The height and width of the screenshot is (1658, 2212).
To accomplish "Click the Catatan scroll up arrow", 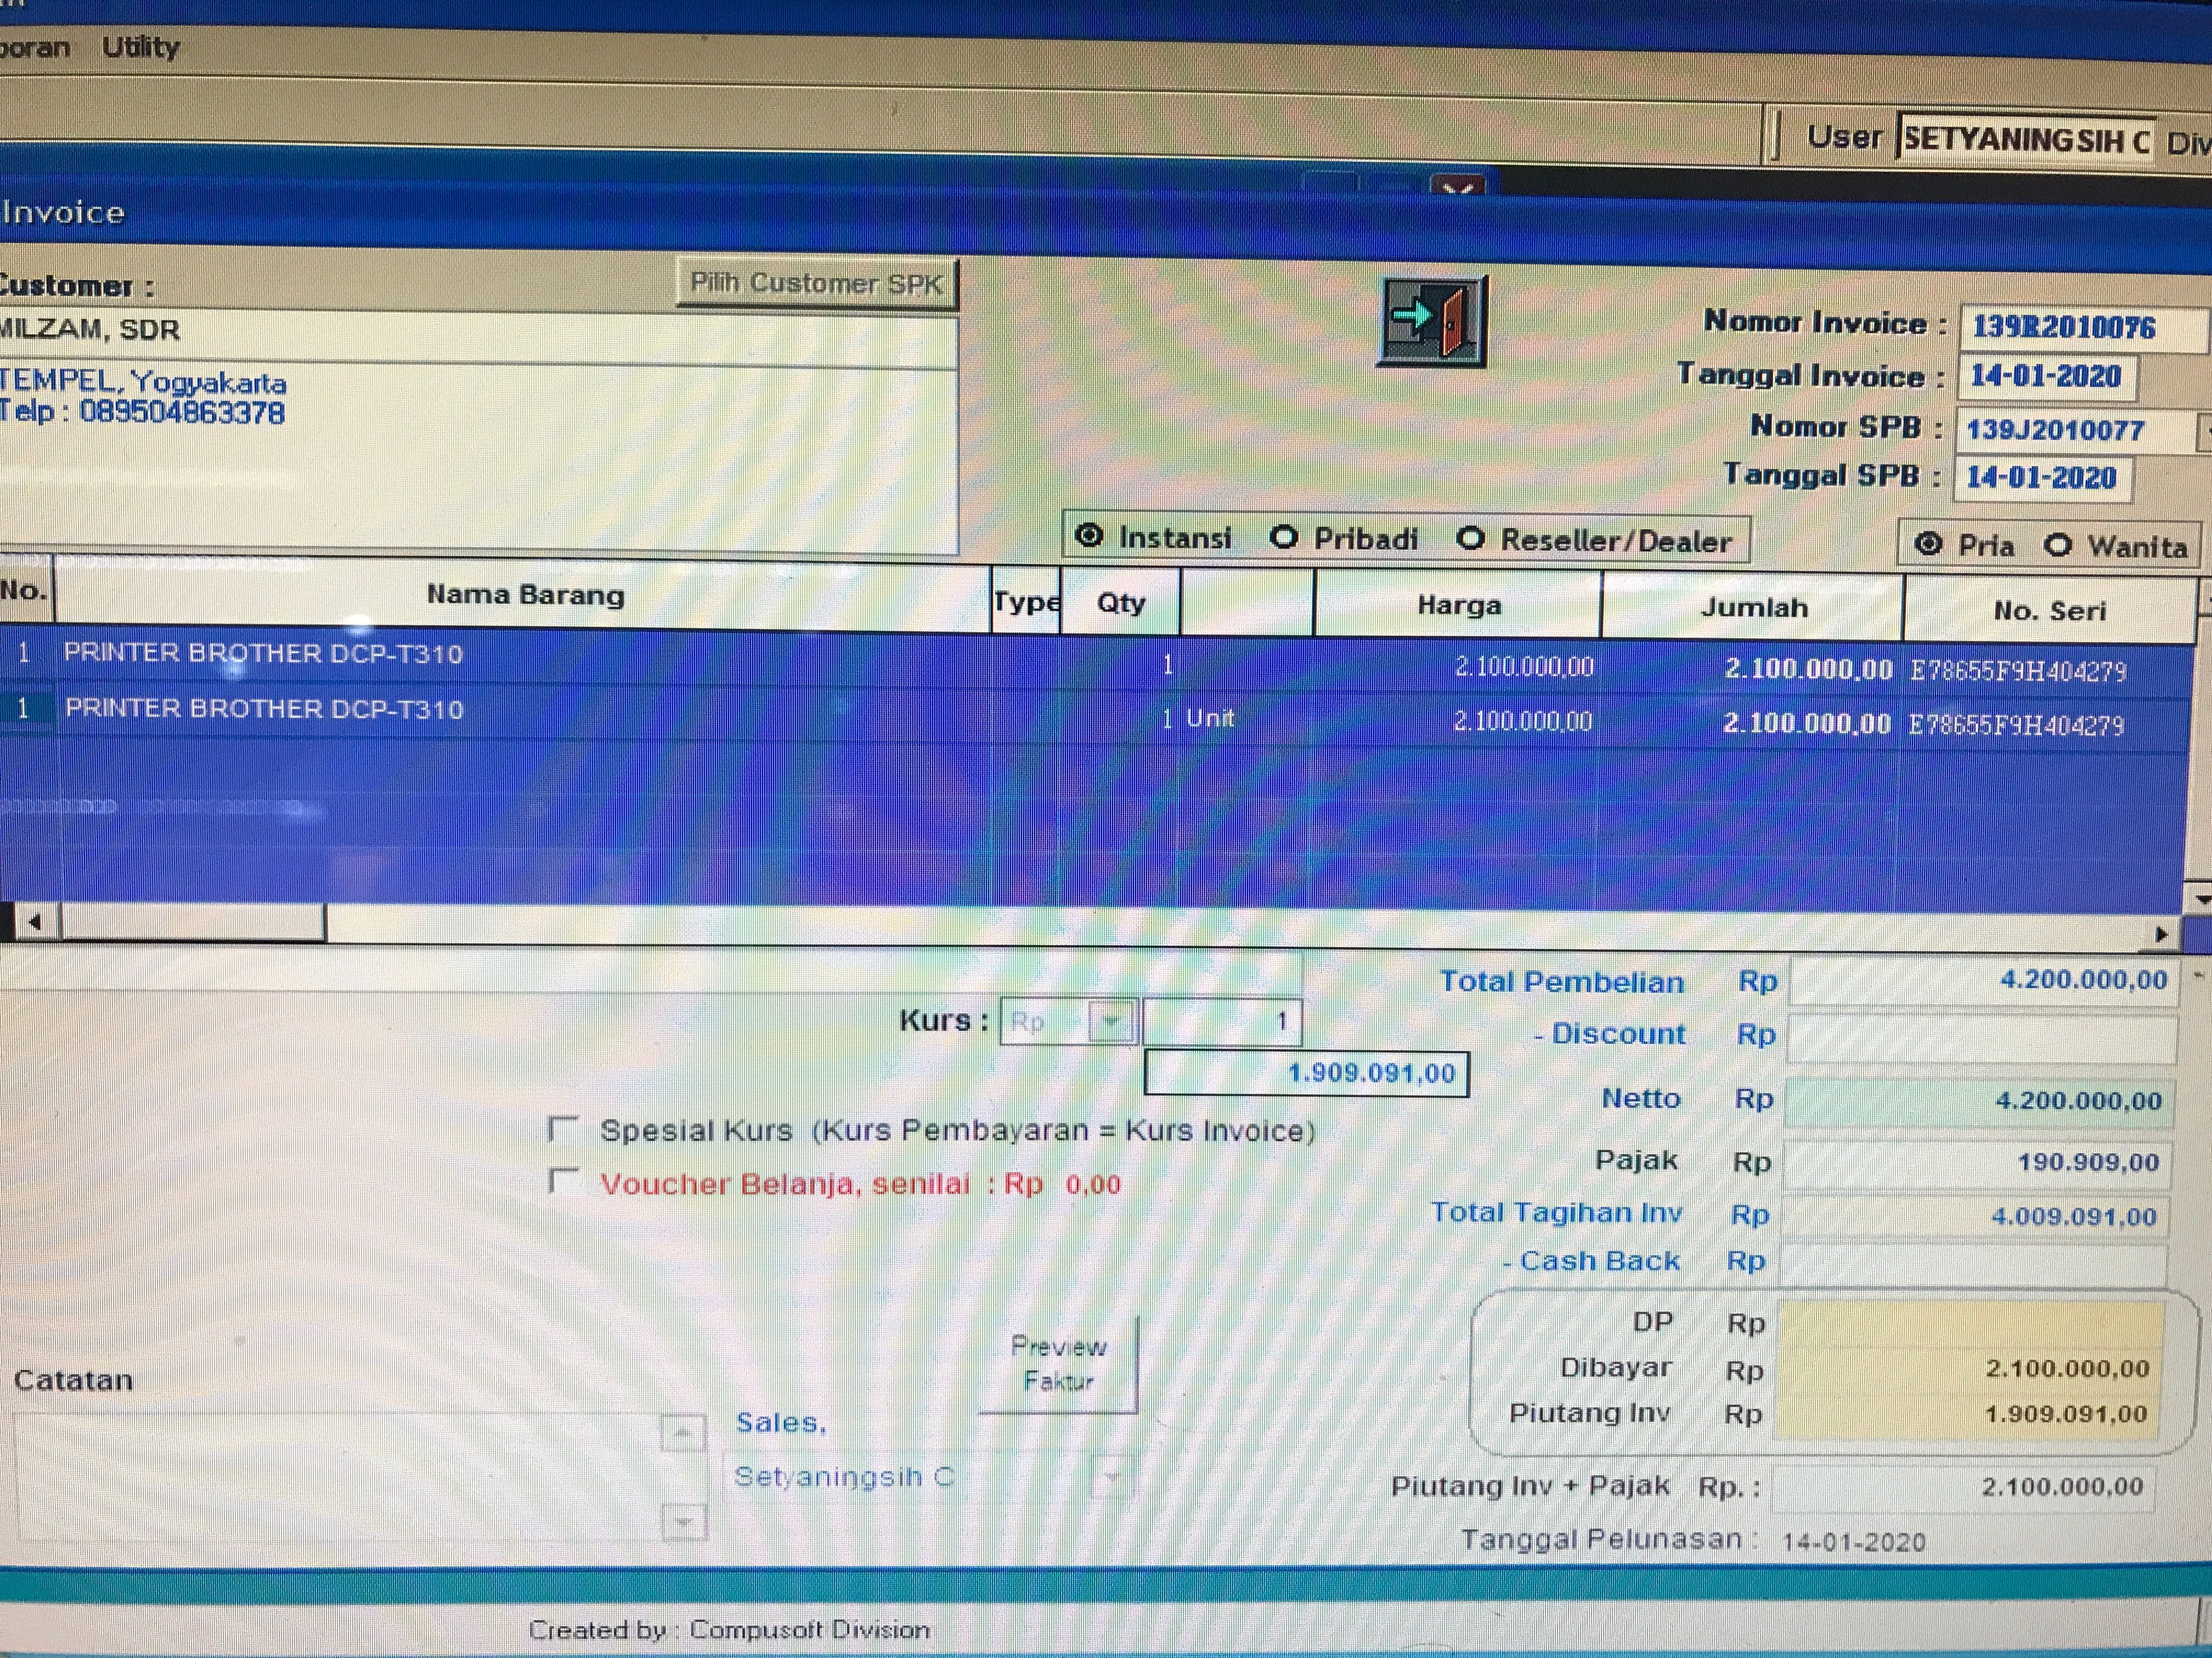I will 683,1433.
